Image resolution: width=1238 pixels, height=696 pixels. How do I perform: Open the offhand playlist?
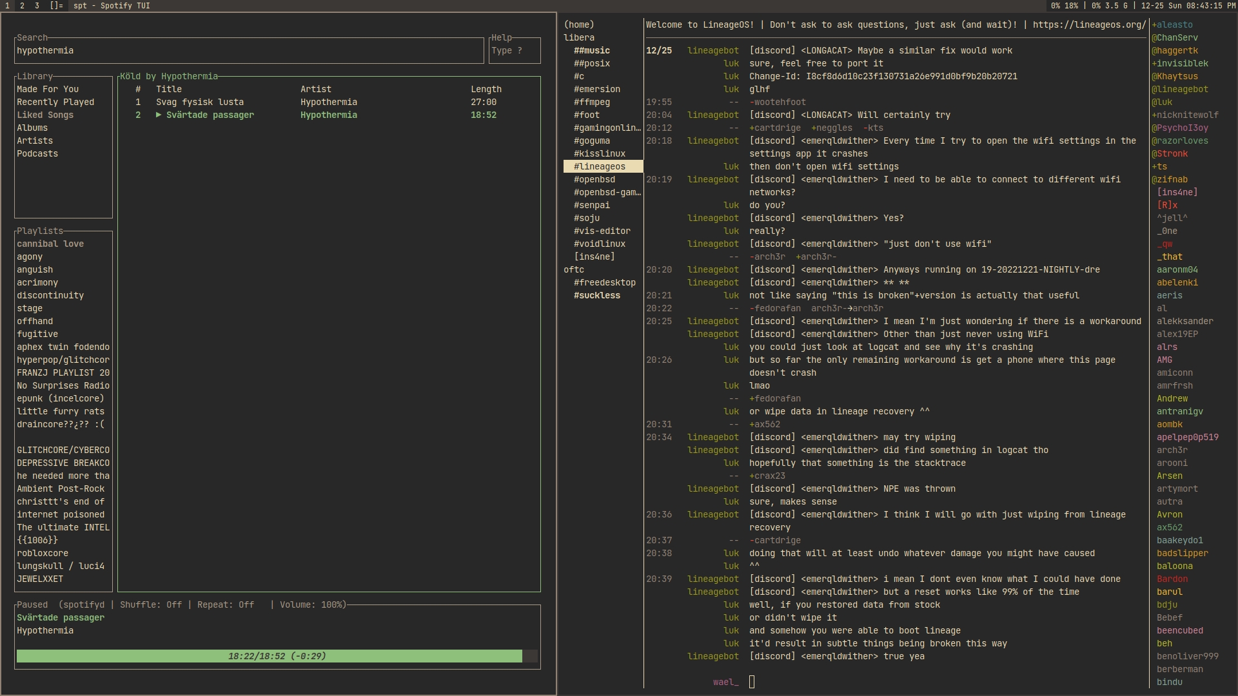[35, 321]
